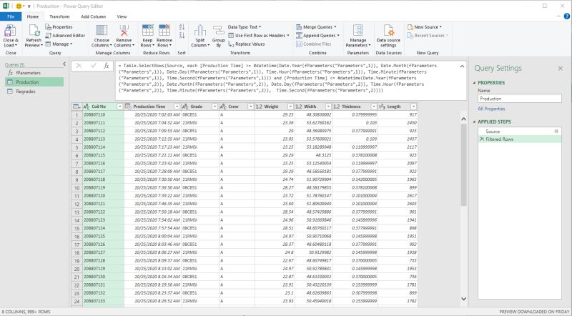
Task: Select the Regrades query
Action: click(34, 92)
